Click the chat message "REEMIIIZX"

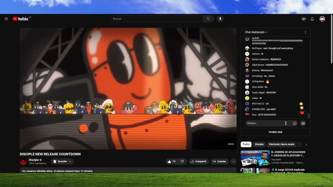(x=276, y=59)
